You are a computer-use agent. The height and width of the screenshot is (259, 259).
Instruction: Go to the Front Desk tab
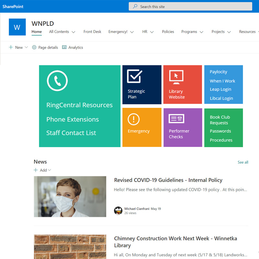click(x=92, y=32)
